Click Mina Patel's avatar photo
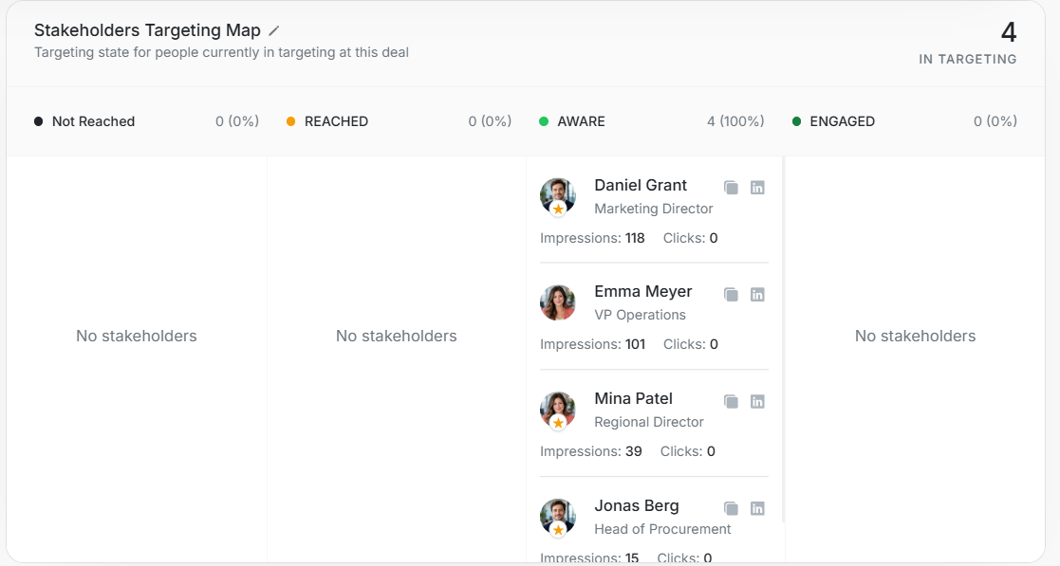1060x566 pixels. click(558, 410)
